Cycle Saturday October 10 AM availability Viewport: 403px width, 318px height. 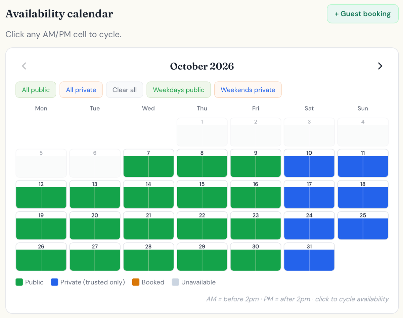(297, 166)
